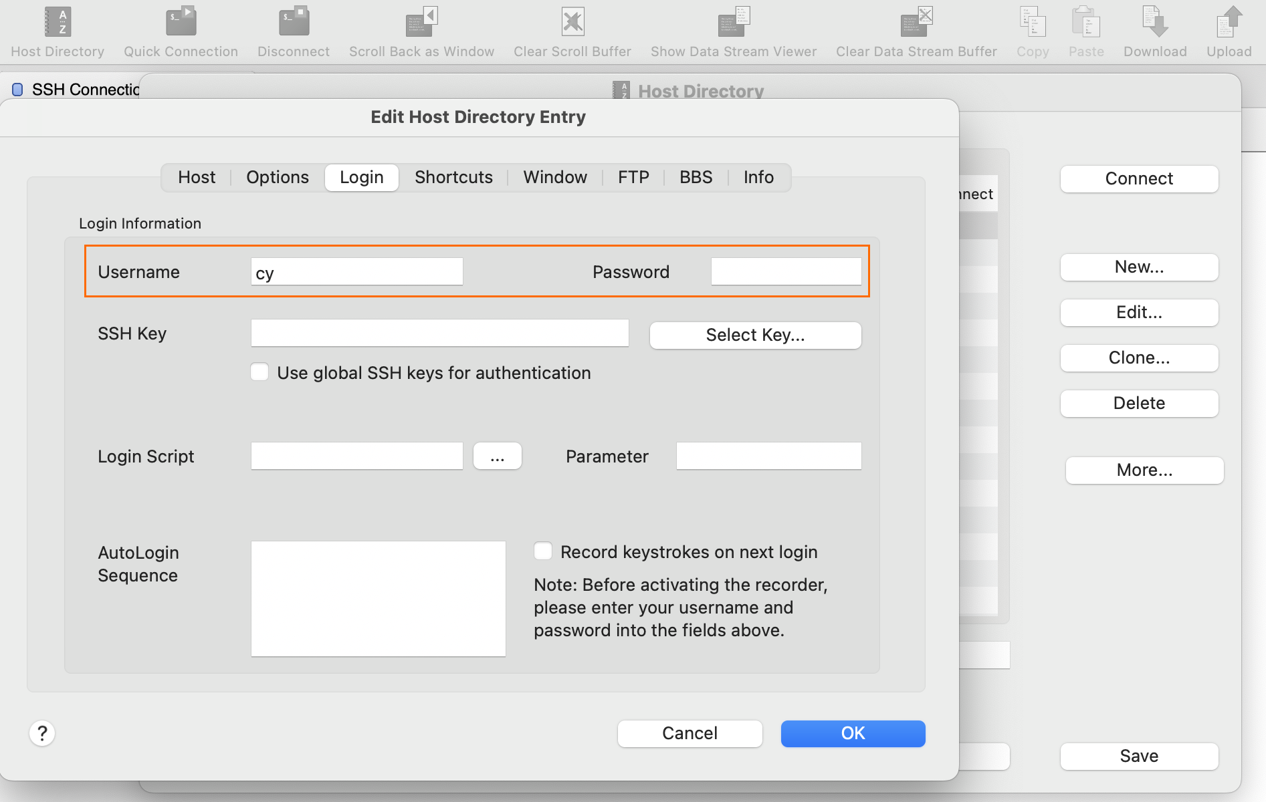Open the BBS tab
1266x802 pixels.
(x=696, y=177)
